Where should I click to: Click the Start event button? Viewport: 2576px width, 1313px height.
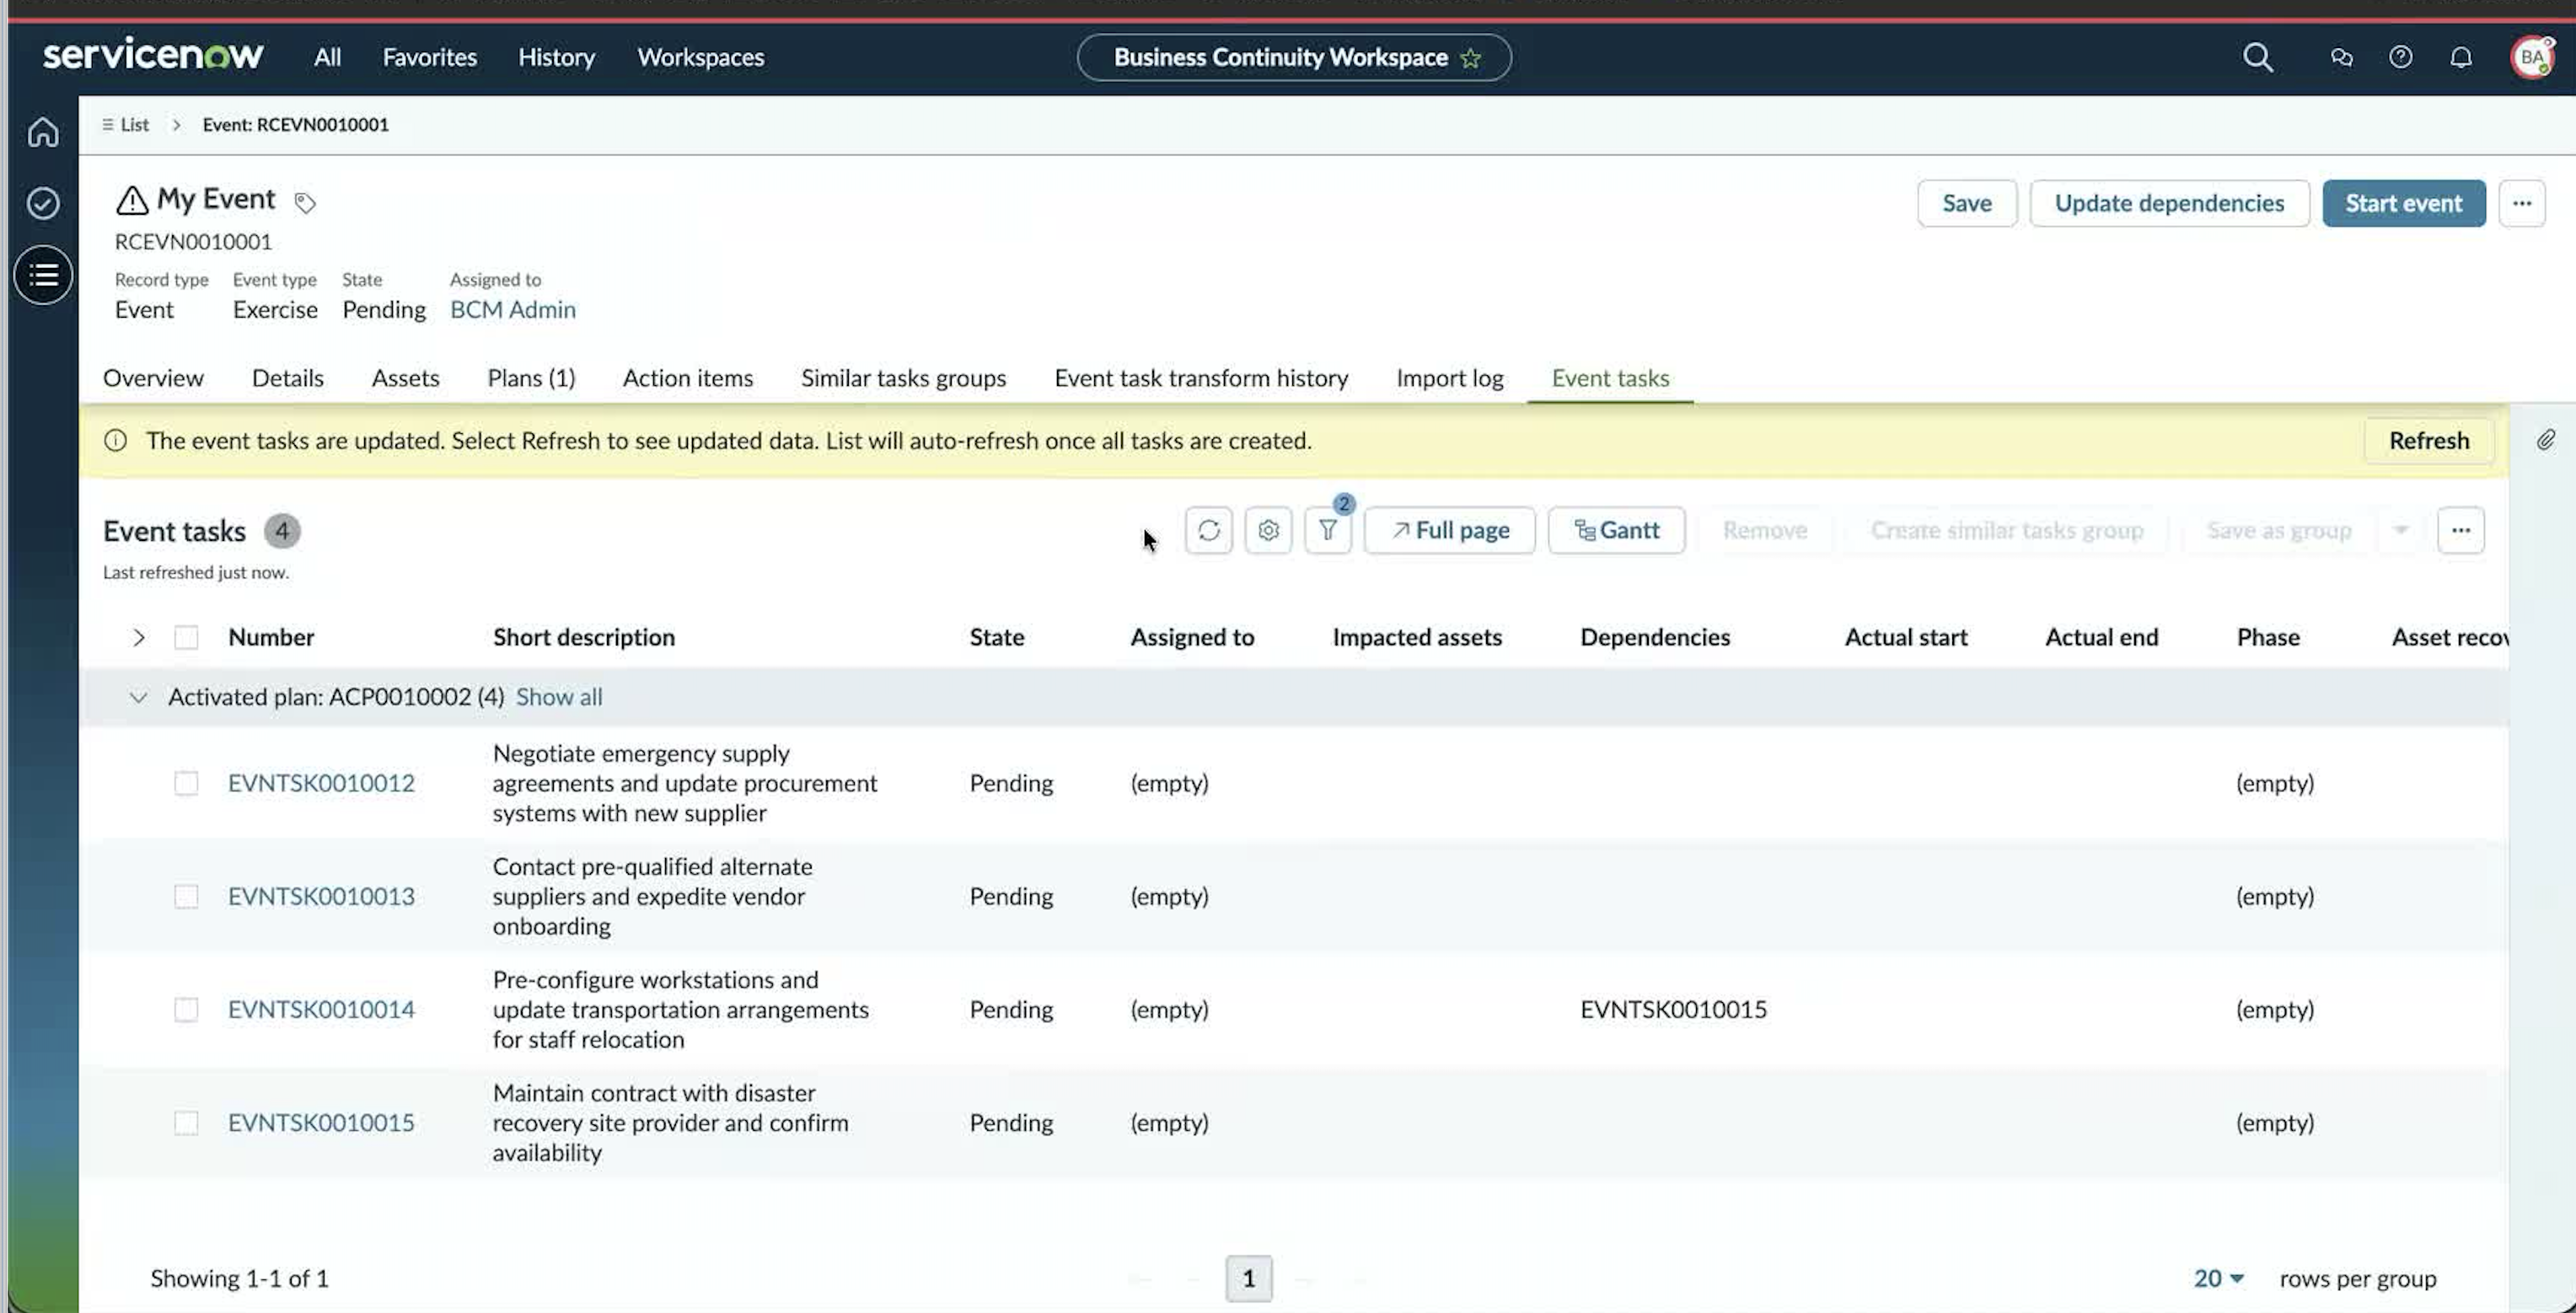coord(2403,203)
